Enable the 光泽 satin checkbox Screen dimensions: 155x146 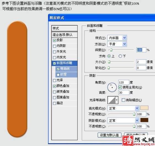[54, 80]
